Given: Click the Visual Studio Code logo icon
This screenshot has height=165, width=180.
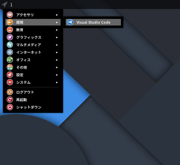Looking at the screenshot, I should point(70,22).
